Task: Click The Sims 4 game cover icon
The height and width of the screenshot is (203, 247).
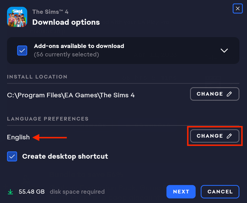Action: tap(17, 16)
